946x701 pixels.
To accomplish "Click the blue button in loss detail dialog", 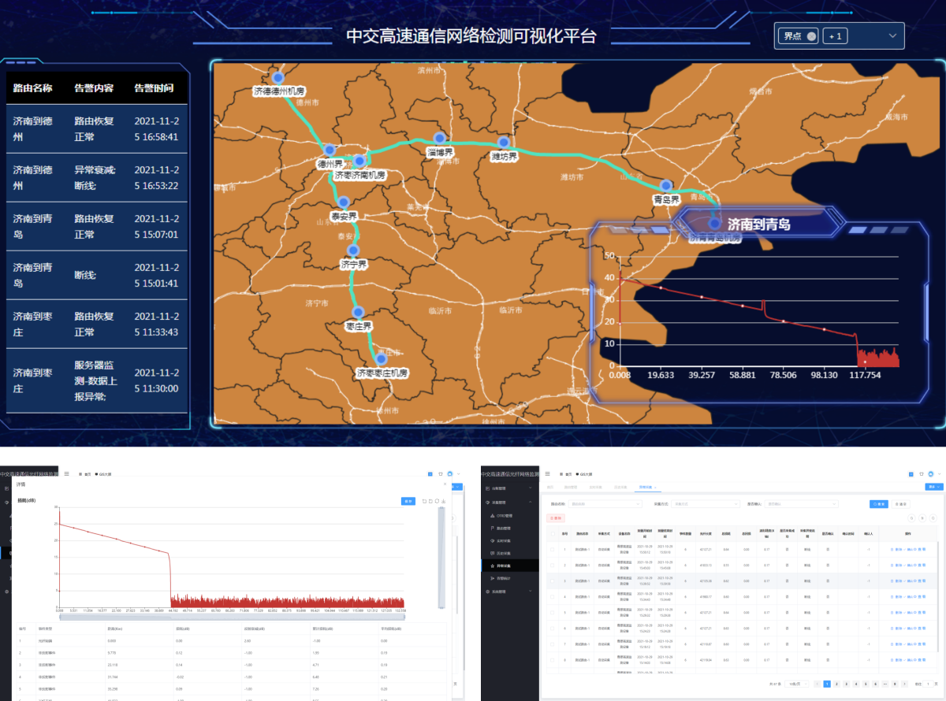I will tap(408, 501).
